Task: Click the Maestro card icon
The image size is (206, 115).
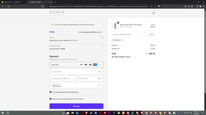Action: pyautogui.click(x=86, y=65)
